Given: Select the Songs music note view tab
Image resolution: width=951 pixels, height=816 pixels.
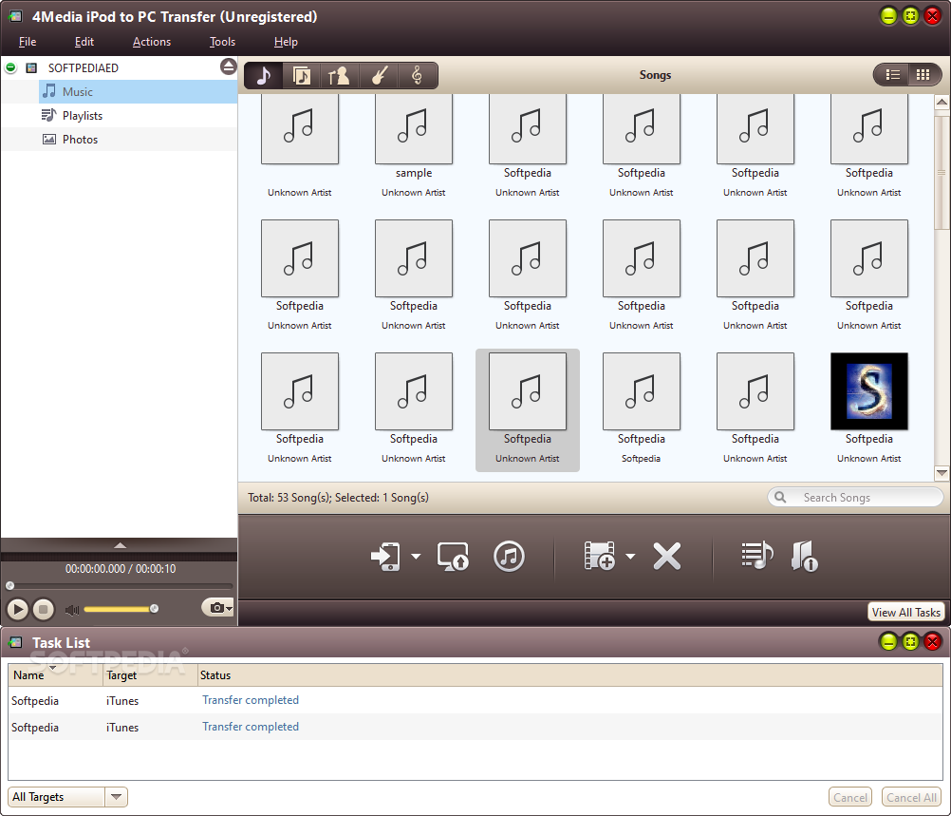Looking at the screenshot, I should 263,76.
